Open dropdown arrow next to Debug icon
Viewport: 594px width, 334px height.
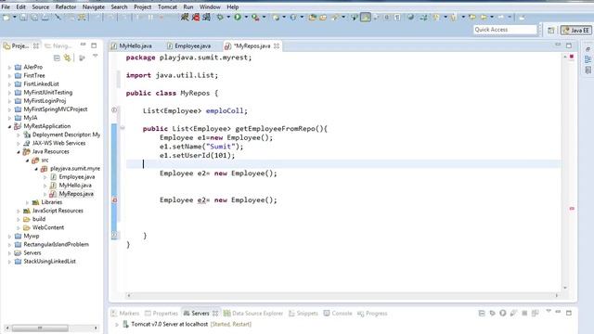[x=228, y=17]
